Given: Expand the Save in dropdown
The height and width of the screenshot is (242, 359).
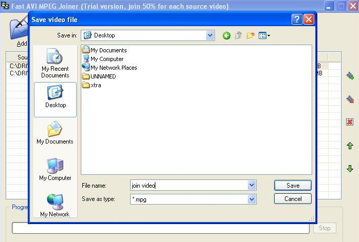Looking at the screenshot, I should click(x=210, y=35).
